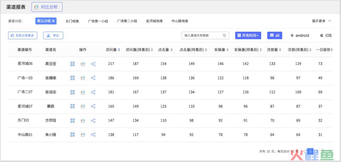This screenshot has width=341, height=162.
Task: Select the all platforms filter
Action: coord(274,36)
